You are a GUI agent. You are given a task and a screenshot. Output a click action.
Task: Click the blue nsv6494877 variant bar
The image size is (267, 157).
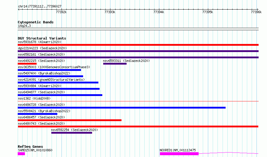pos(60,95)
